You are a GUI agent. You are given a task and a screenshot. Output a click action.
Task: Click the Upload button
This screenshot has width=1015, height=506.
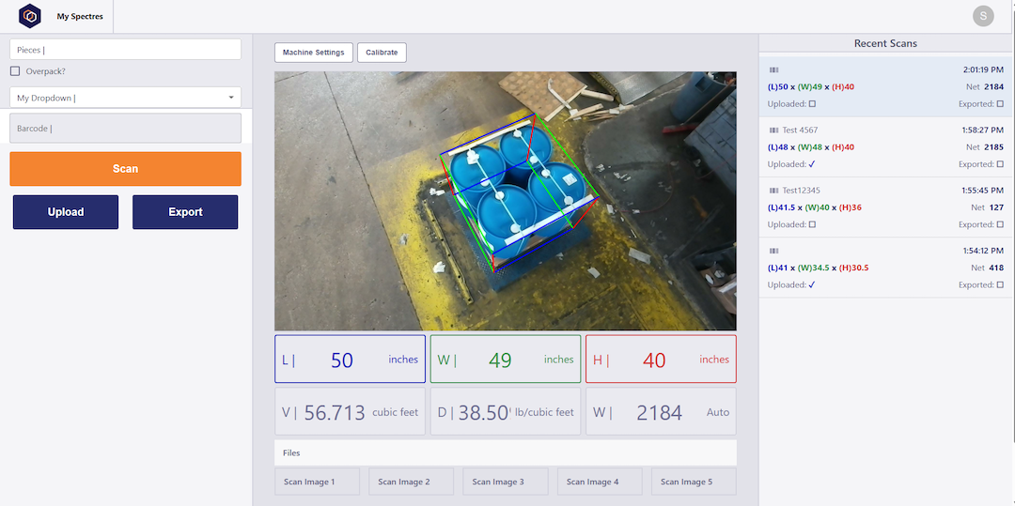(66, 212)
